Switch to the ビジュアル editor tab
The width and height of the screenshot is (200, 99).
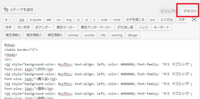click(169, 11)
